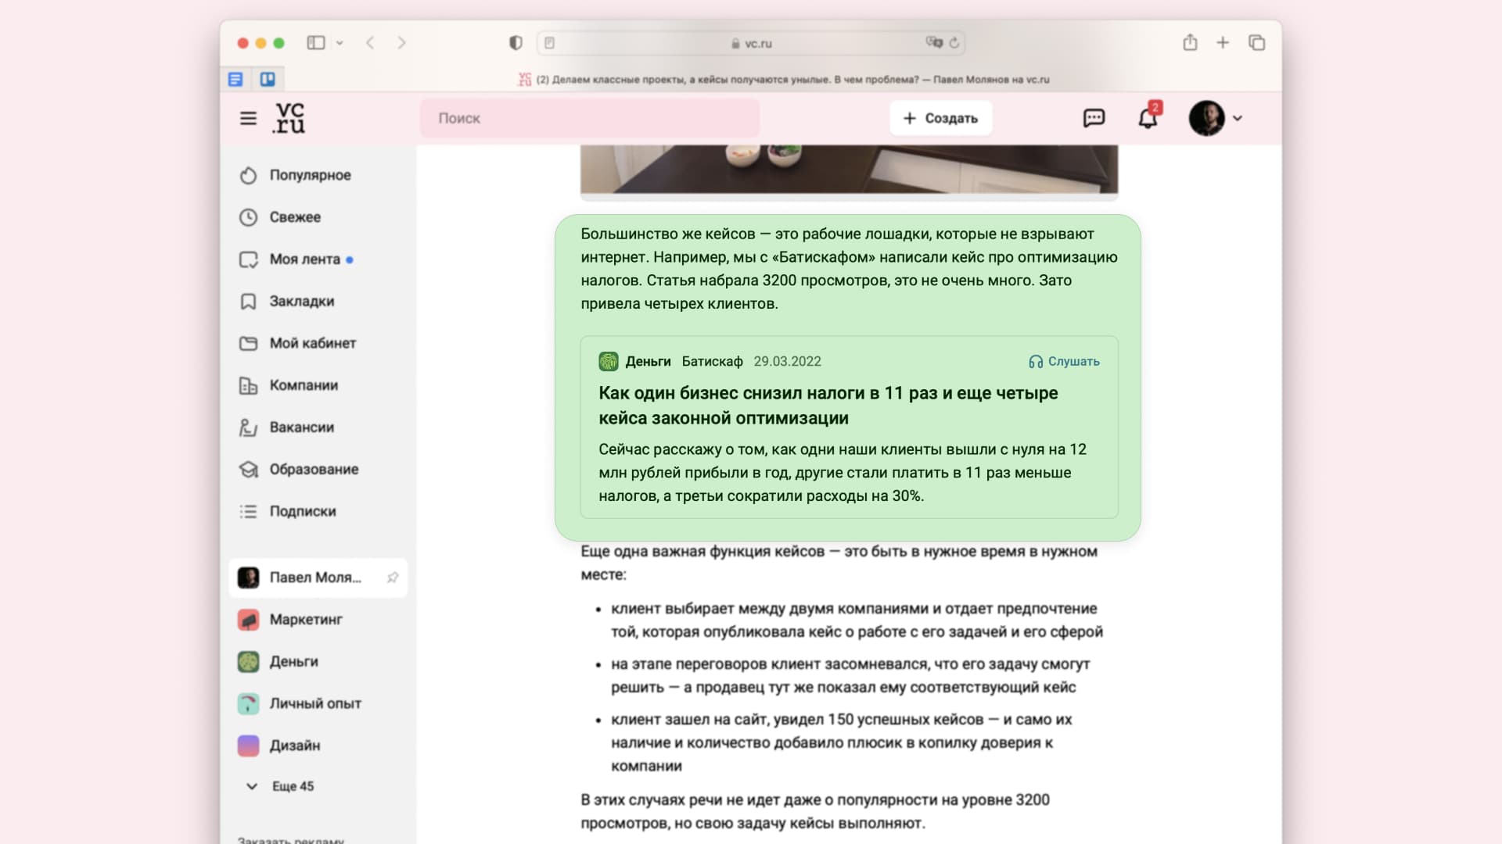Go to the Популярное section

(x=310, y=175)
